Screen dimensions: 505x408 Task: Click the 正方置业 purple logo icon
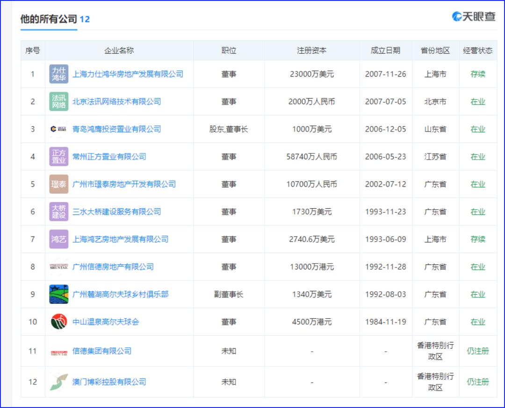59,157
